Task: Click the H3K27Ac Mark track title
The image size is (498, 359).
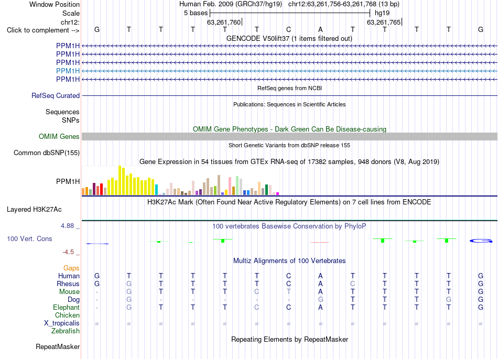Action: click(x=289, y=202)
